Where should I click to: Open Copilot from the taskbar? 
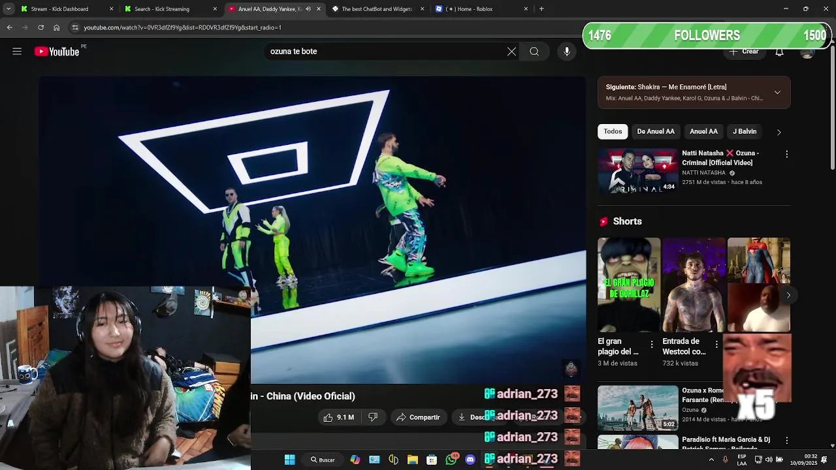point(355,460)
